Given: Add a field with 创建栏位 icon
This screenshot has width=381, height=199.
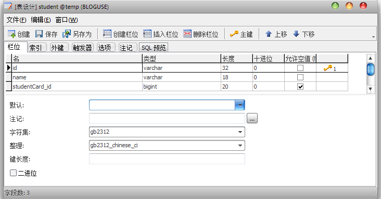Looking at the screenshot, I should 107,34.
